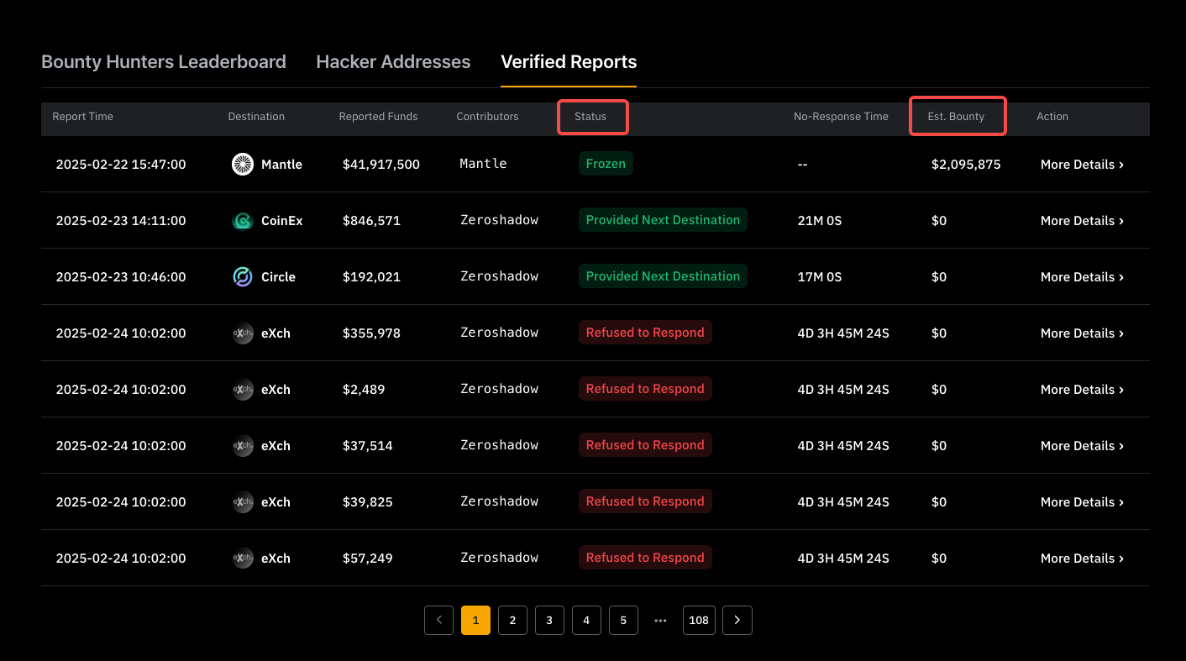Go to next page with right arrow

(737, 620)
